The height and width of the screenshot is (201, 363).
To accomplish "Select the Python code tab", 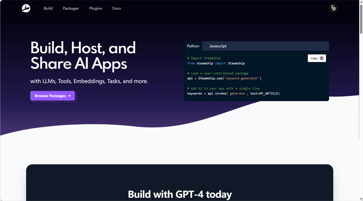I will coord(193,46).
